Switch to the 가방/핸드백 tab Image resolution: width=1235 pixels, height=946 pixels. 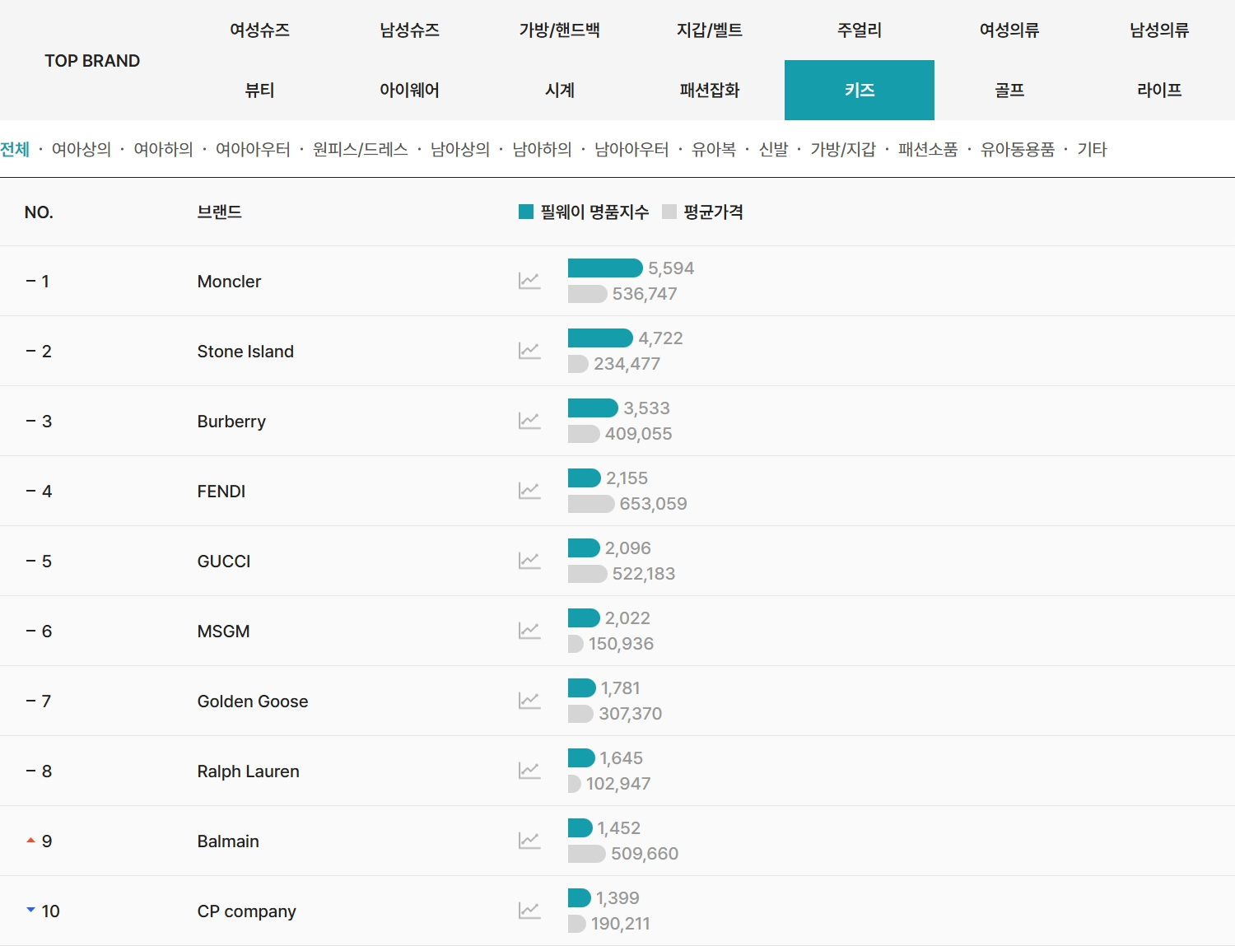click(560, 30)
